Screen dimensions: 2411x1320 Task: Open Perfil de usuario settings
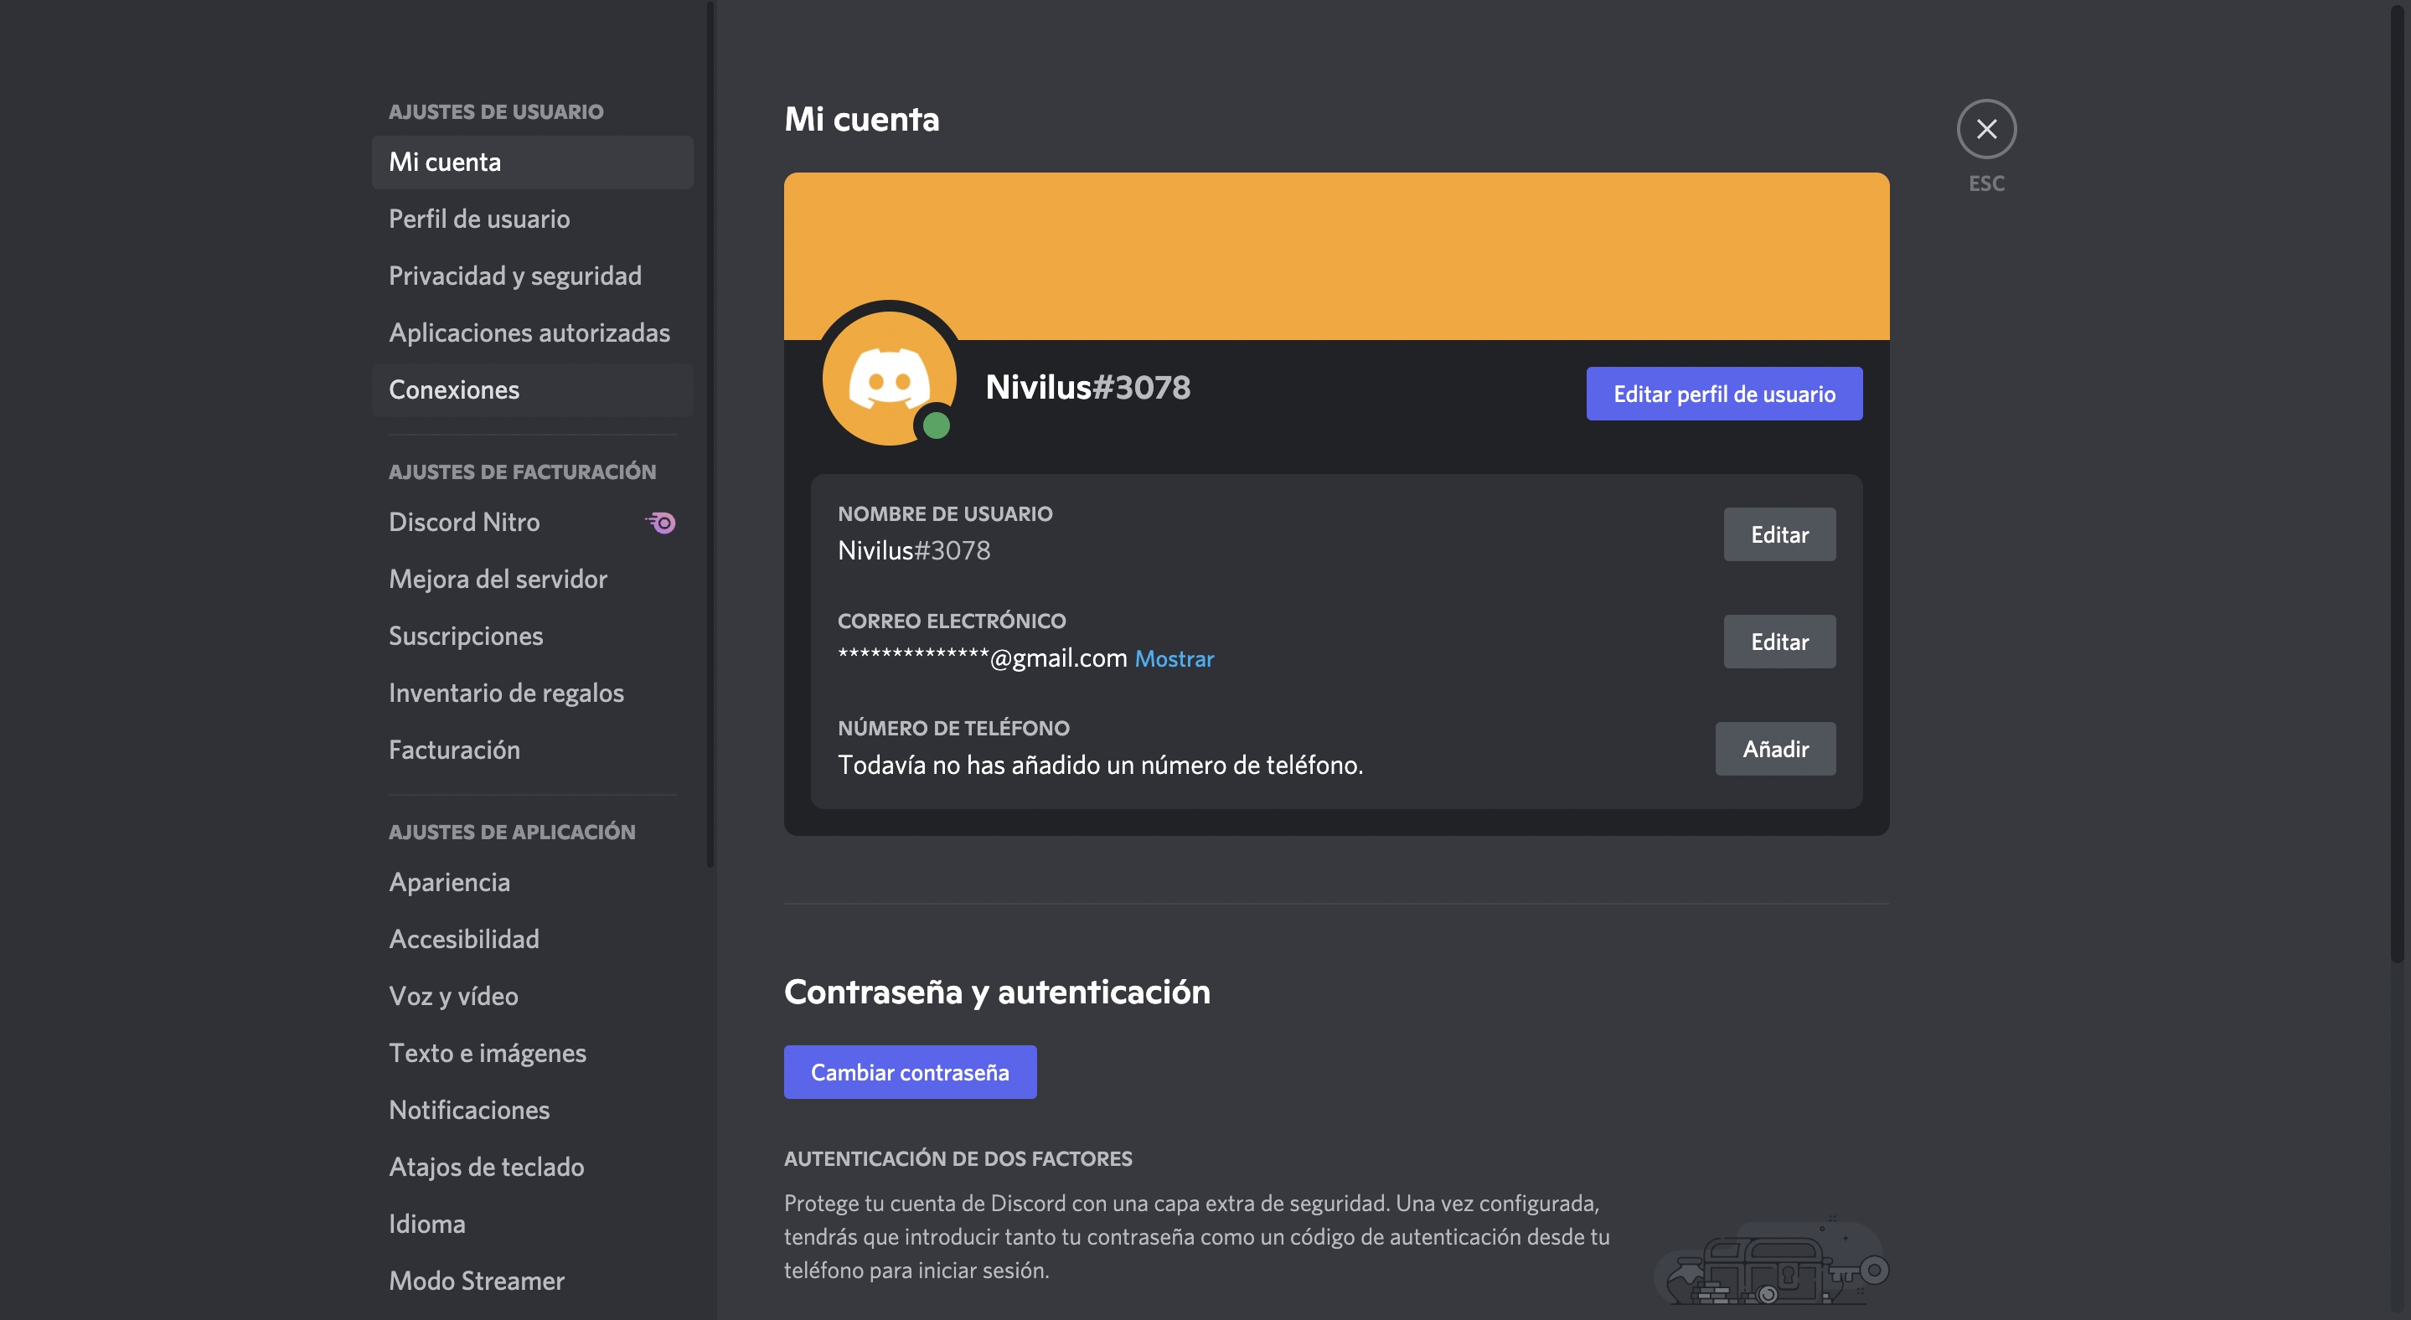pyautogui.click(x=478, y=219)
